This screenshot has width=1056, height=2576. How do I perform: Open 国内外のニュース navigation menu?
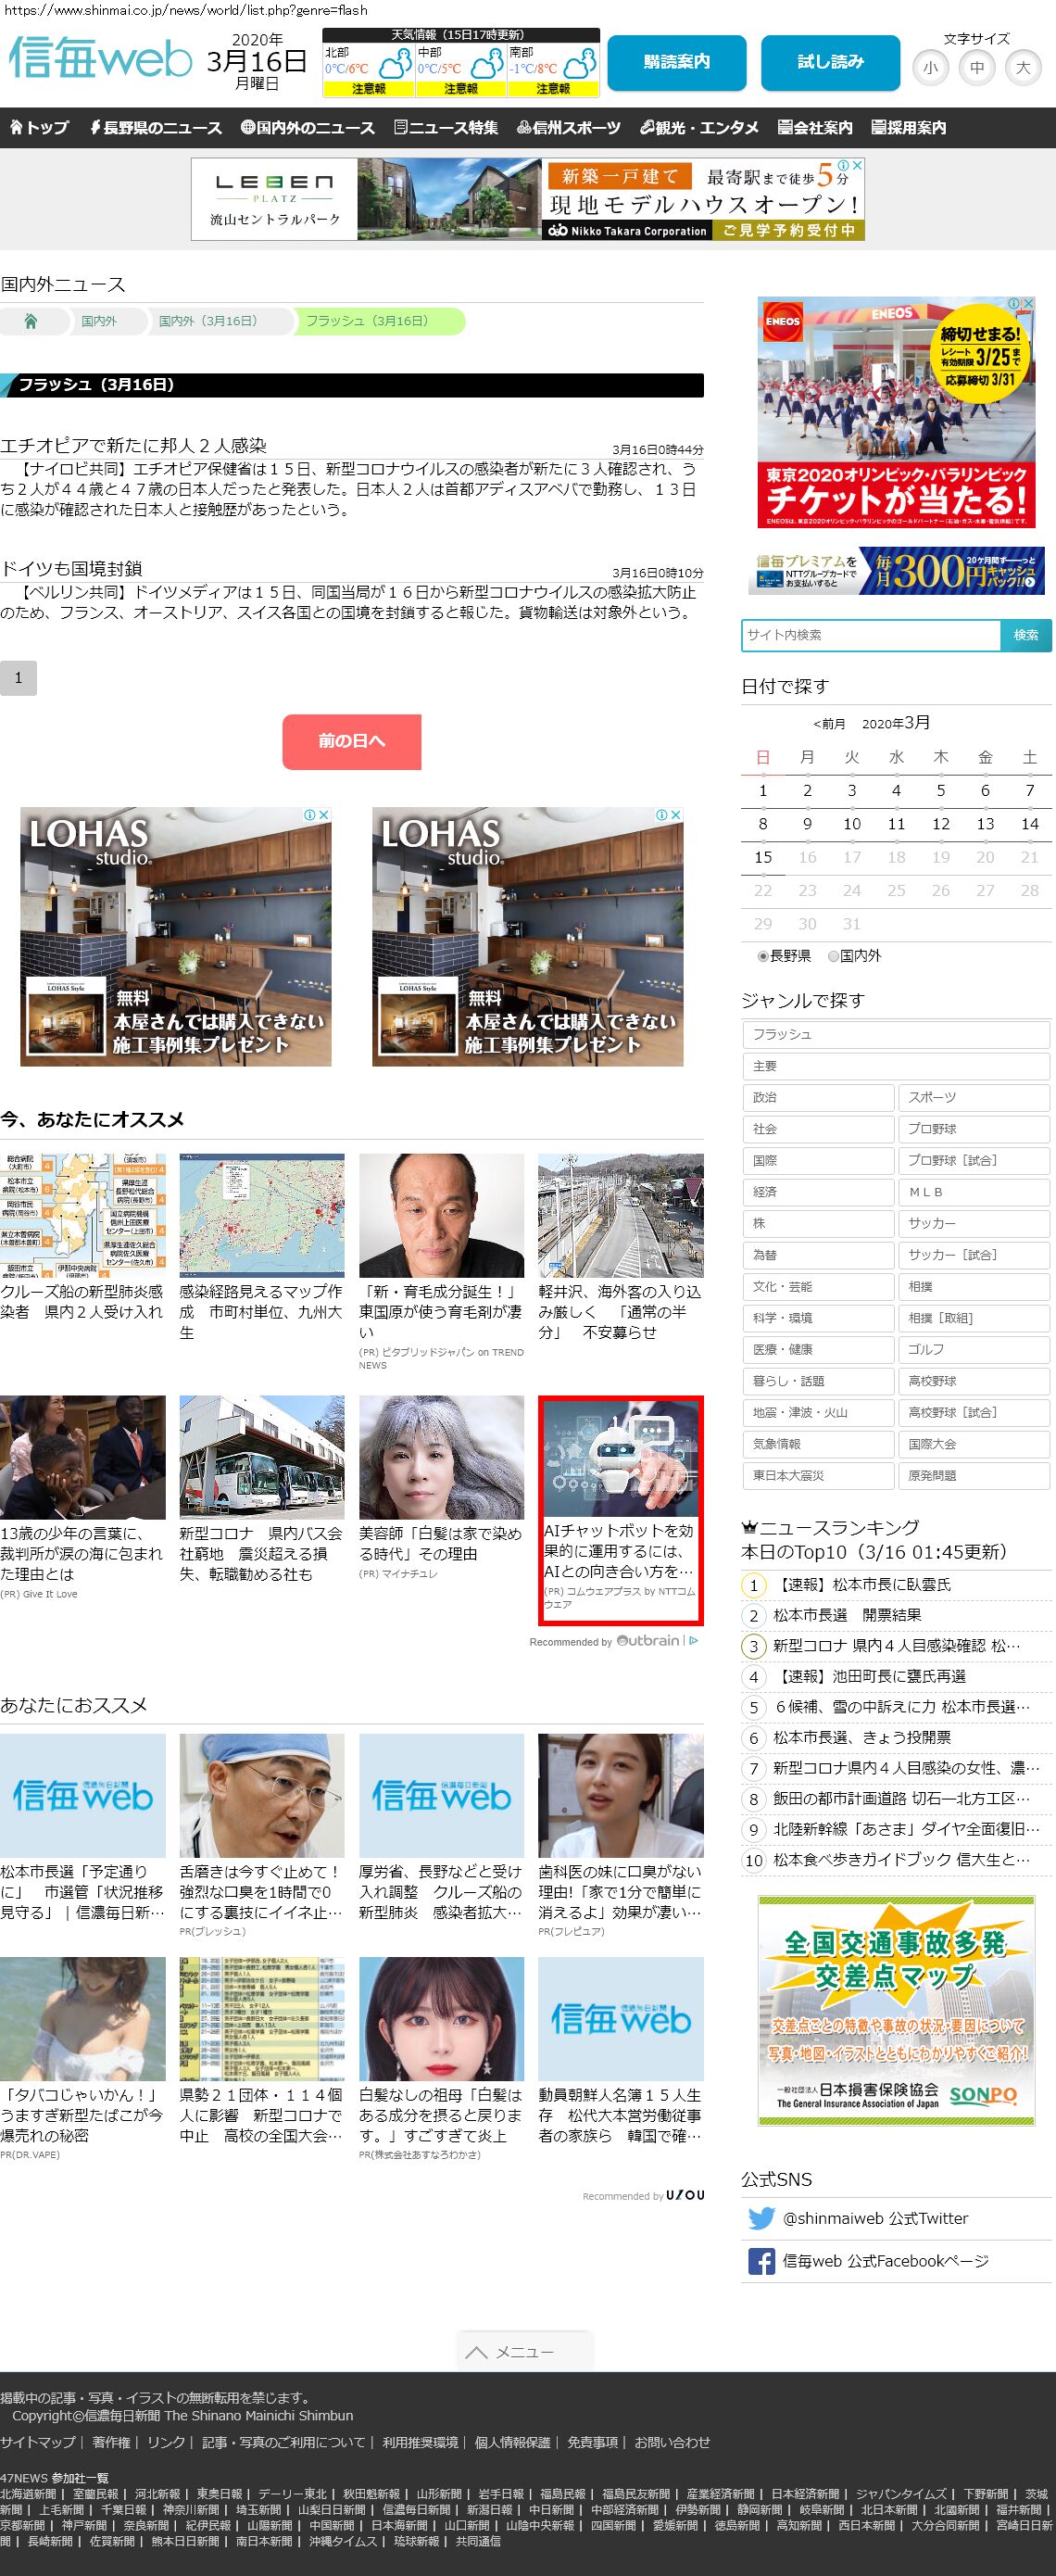point(308,128)
